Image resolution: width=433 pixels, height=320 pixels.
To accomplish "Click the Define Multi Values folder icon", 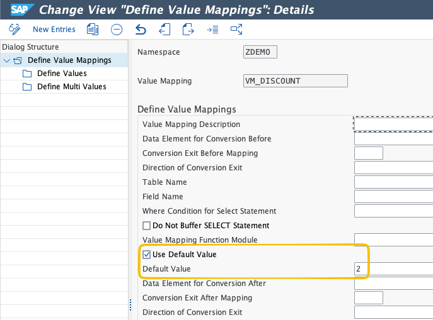I will coord(27,87).
